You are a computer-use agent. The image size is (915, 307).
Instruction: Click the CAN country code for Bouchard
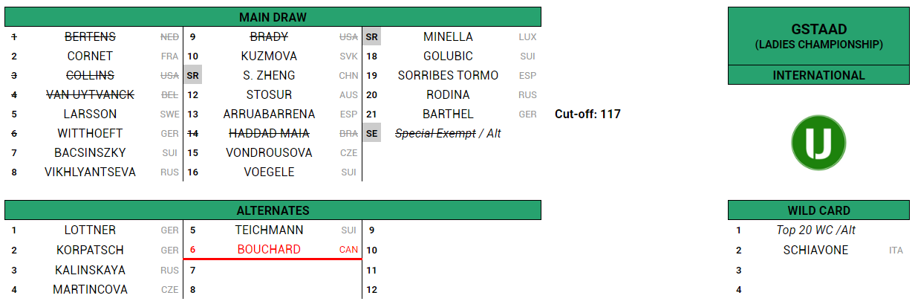(348, 250)
